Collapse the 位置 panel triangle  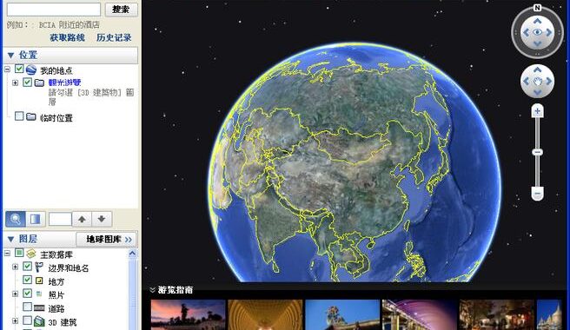pos(10,56)
